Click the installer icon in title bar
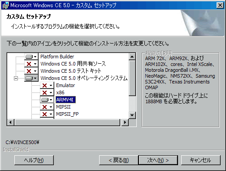226x171 pixels. [6, 5]
